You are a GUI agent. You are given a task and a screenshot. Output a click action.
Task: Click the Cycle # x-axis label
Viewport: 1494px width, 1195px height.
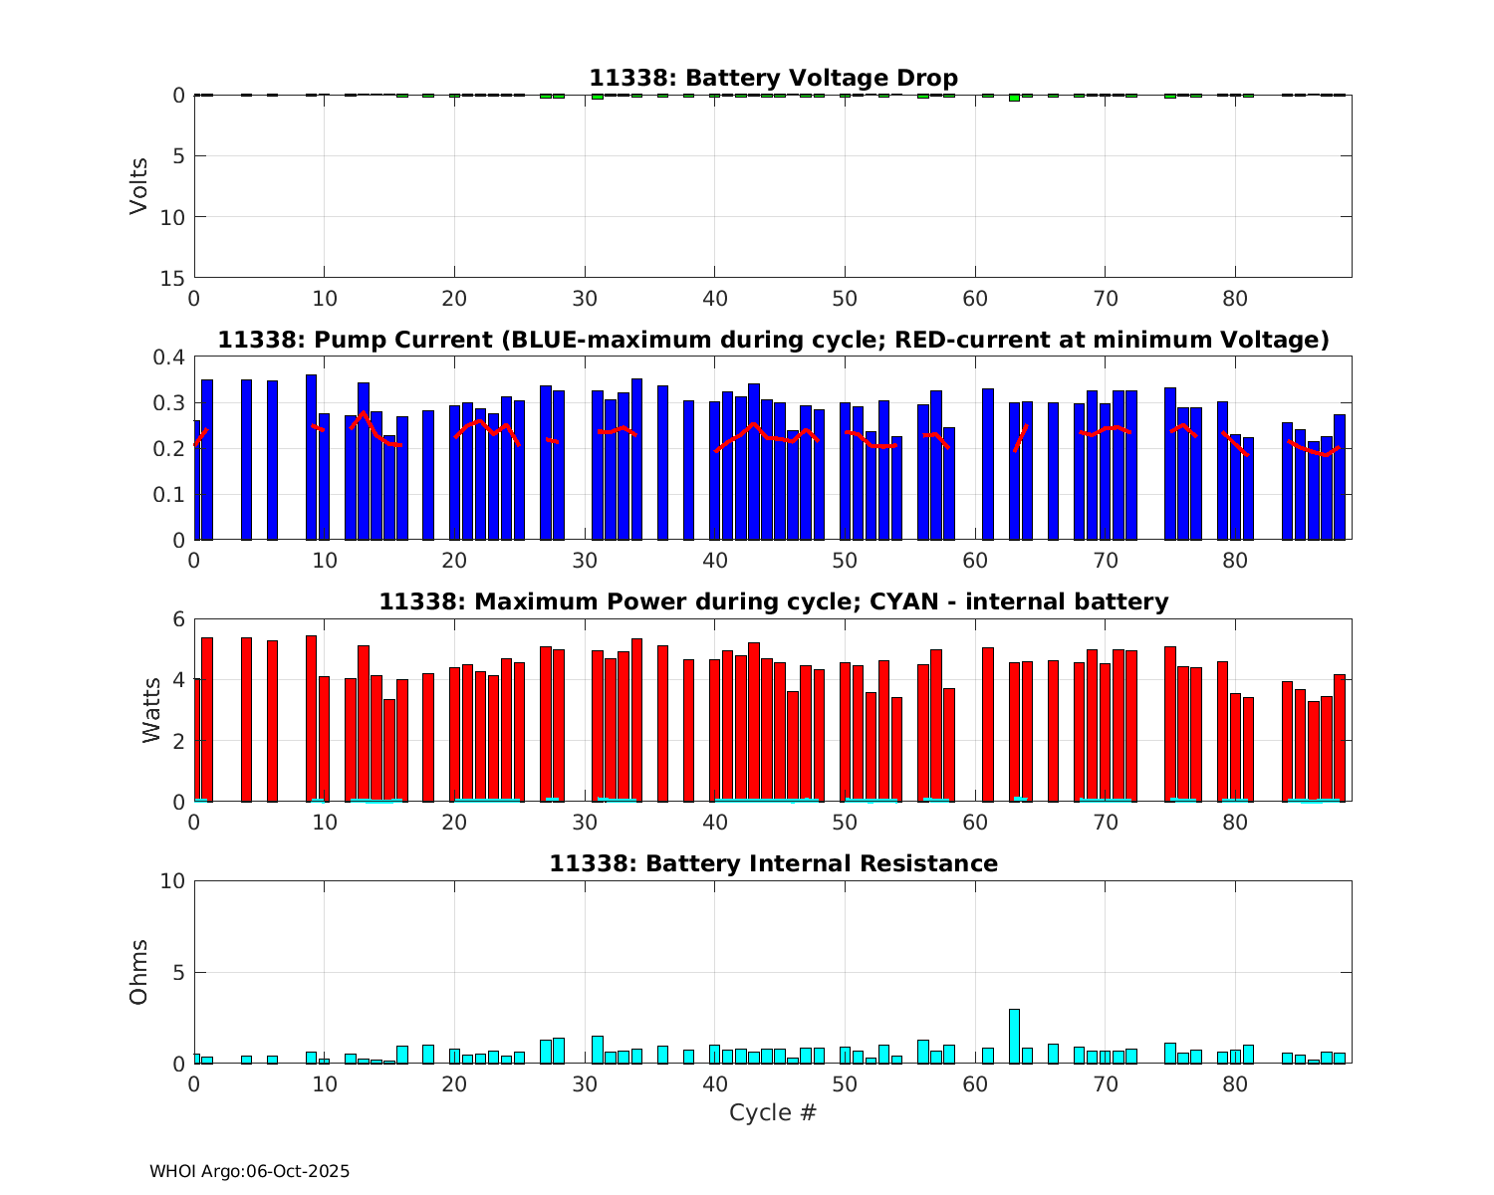(773, 1112)
